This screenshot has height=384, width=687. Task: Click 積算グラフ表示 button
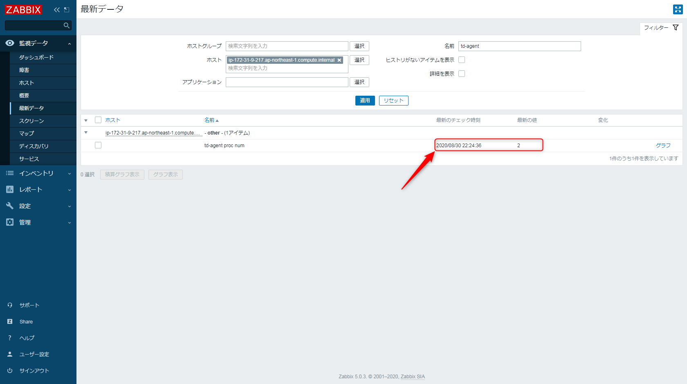click(122, 175)
